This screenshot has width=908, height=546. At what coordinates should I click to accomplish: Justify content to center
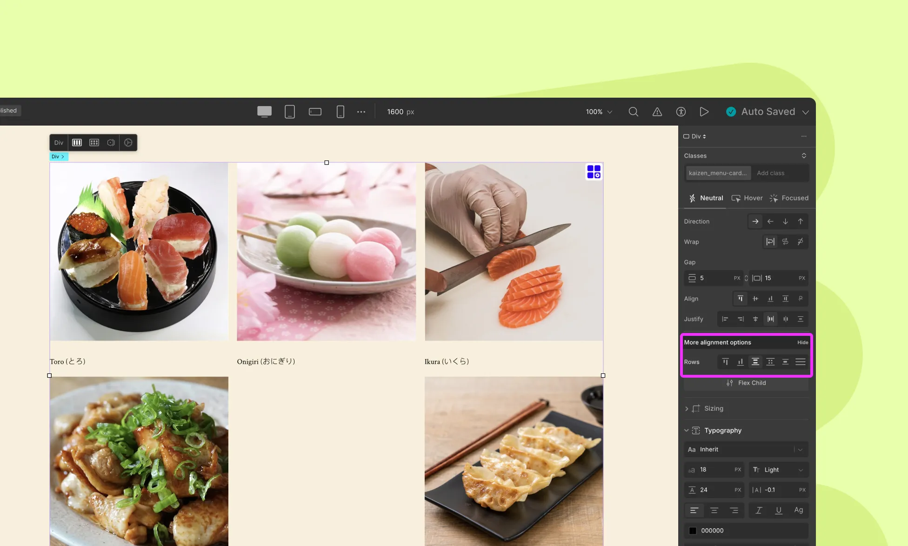pos(755,319)
